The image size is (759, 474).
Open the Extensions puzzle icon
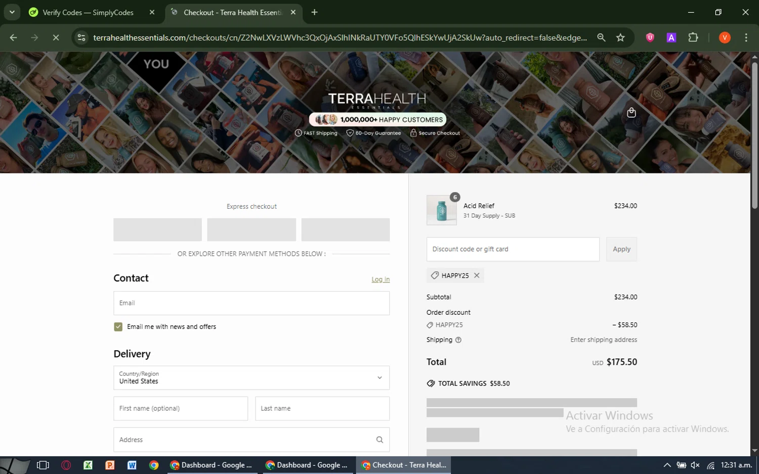(693, 37)
